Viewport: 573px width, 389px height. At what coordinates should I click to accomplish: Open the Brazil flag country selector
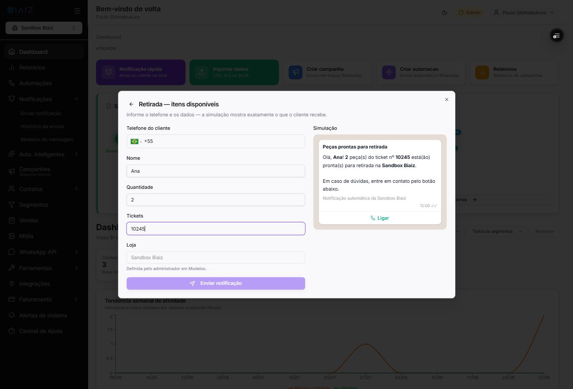136,141
